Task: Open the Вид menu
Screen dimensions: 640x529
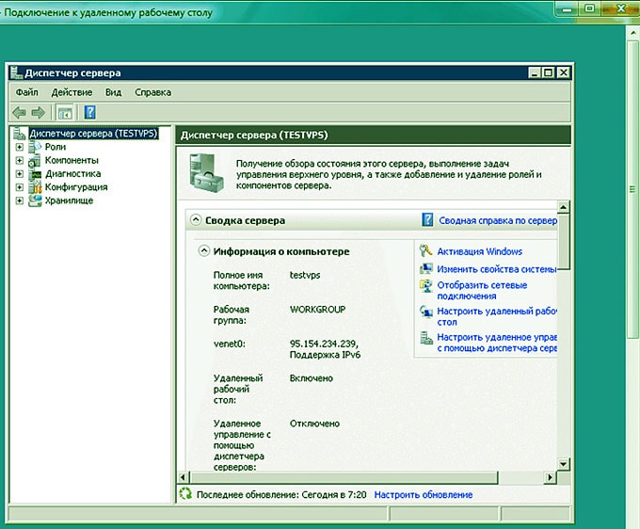Action: [x=114, y=92]
